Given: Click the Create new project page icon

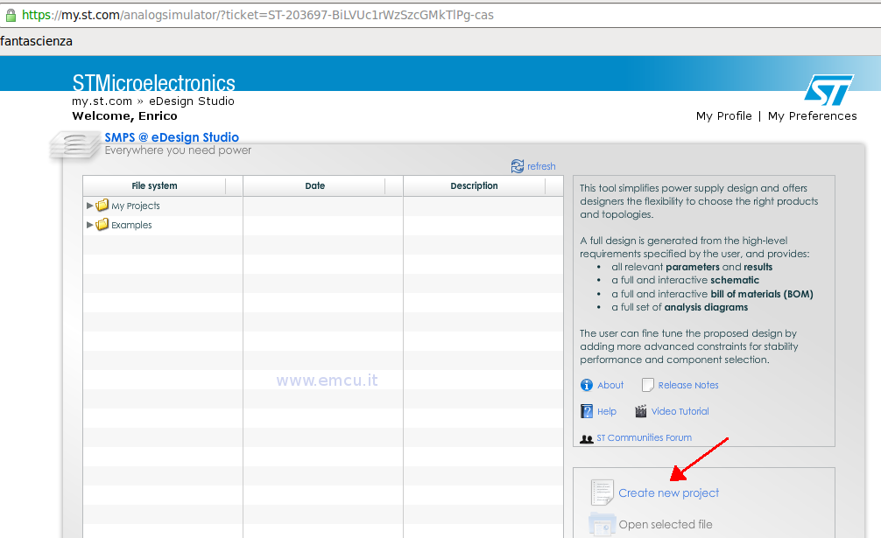Looking at the screenshot, I should tap(603, 493).
